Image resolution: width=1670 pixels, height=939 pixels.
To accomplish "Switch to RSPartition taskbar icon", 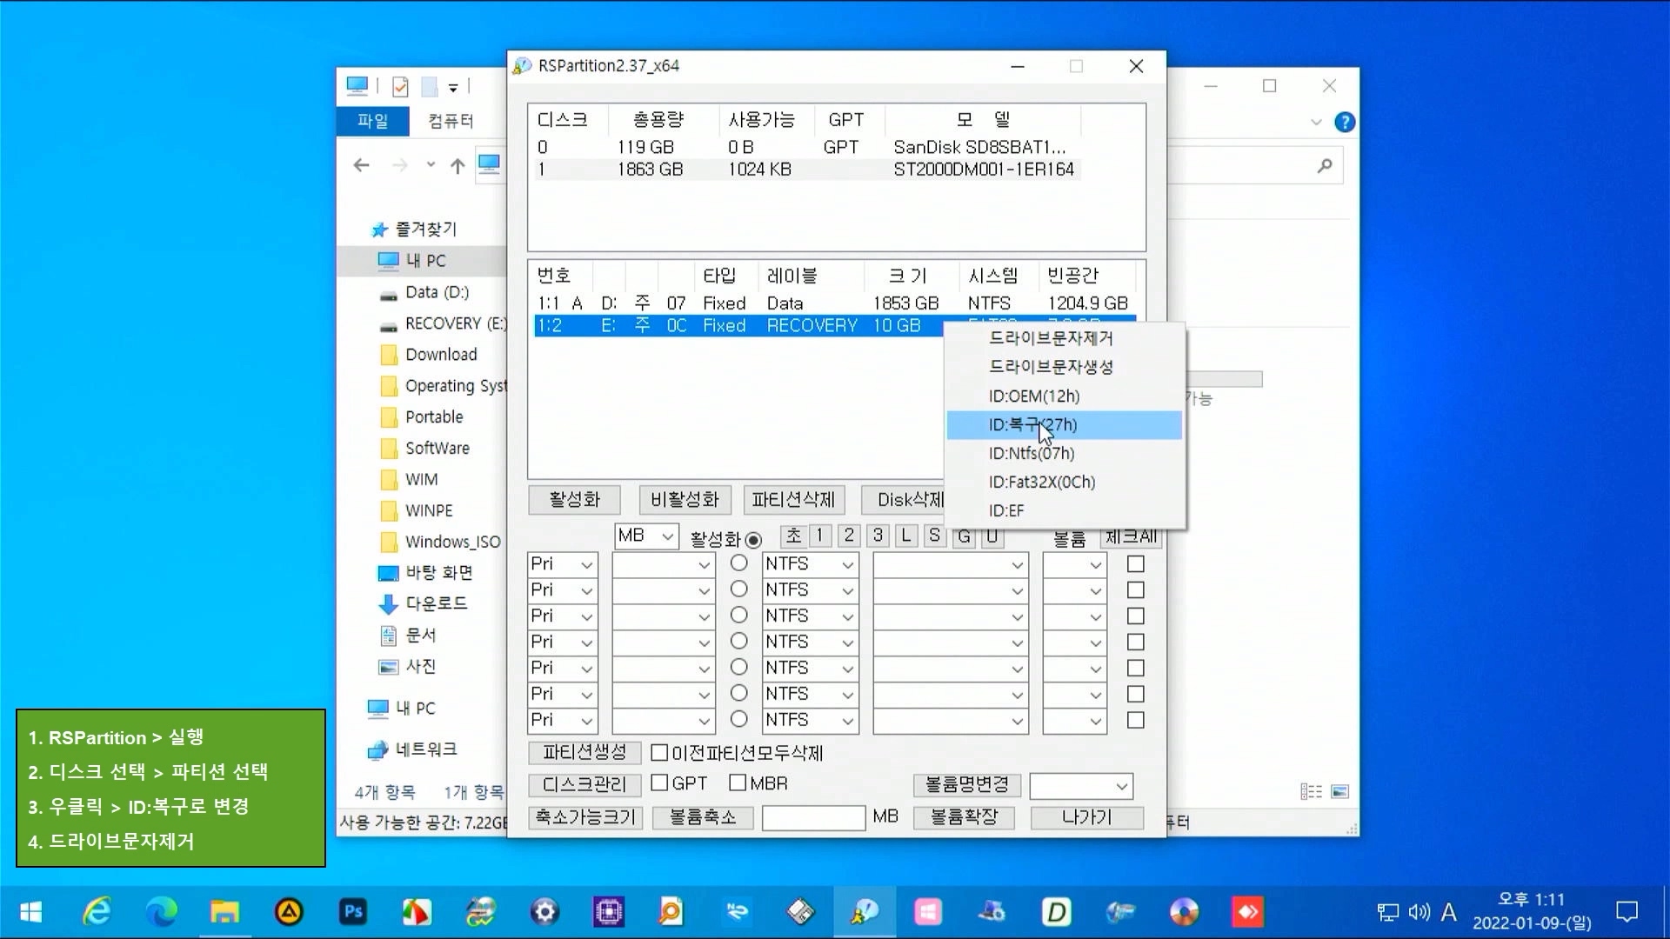I will (864, 912).
